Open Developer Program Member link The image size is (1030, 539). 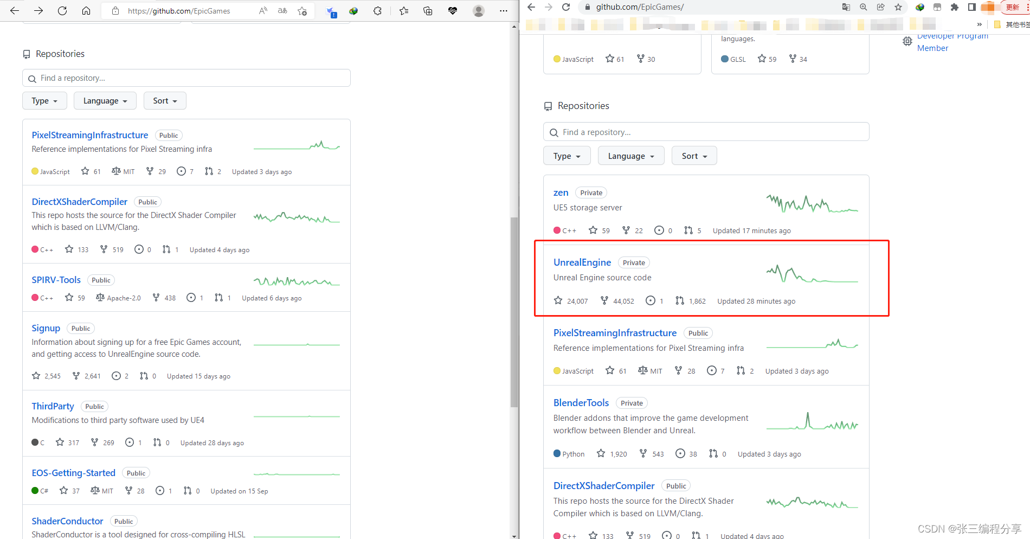[x=952, y=42]
